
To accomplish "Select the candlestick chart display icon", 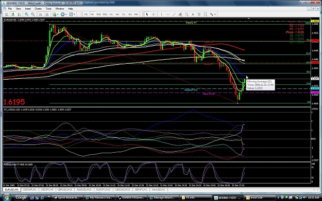I will 13,14.
